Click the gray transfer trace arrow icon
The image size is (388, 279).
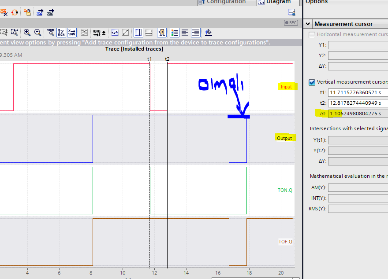pos(50,12)
